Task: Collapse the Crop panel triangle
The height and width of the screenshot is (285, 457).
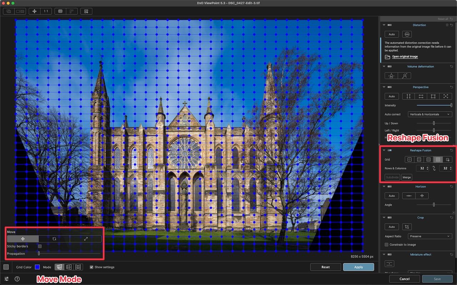Action: [x=384, y=218]
